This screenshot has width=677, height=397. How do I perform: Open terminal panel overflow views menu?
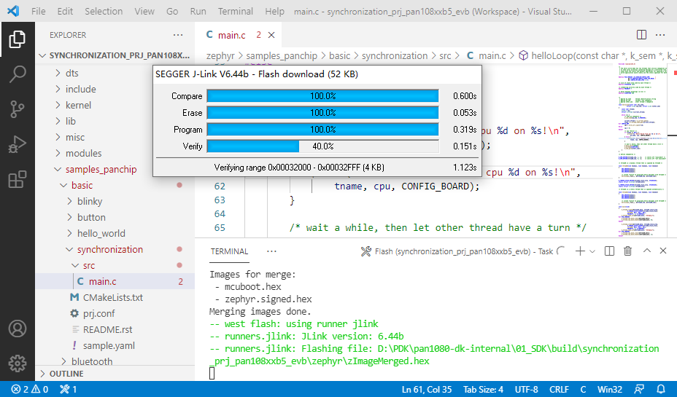271,251
